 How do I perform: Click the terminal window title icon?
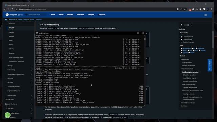point(37,33)
